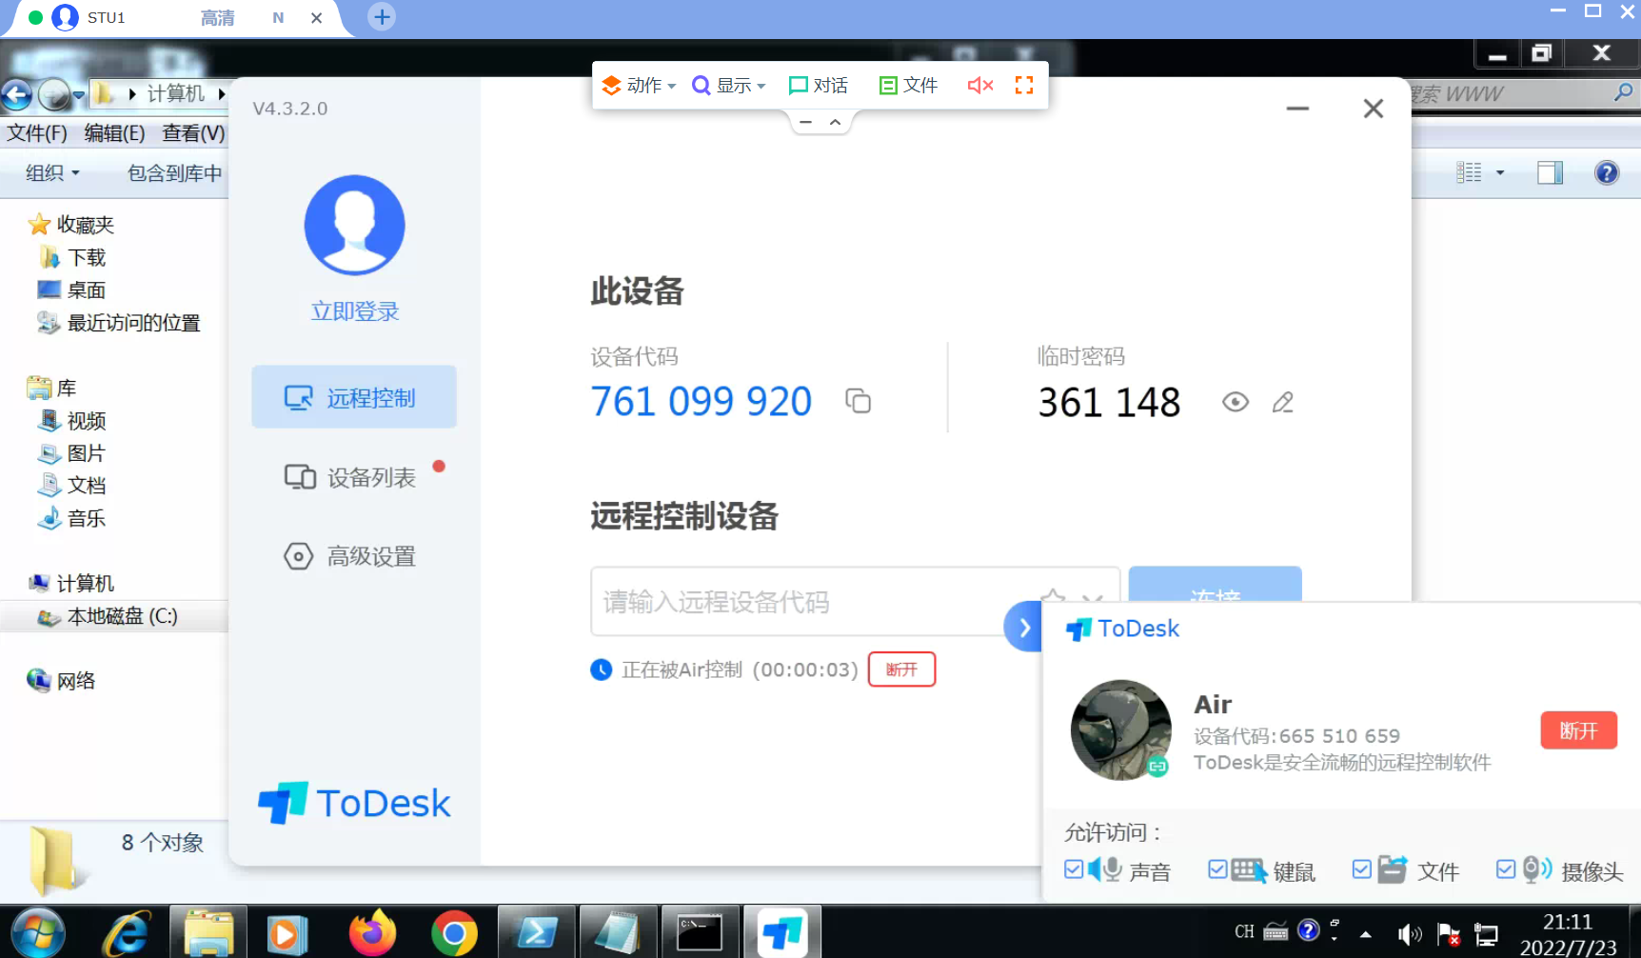
Task: Open PowerShell from taskbar
Action: coord(536,932)
